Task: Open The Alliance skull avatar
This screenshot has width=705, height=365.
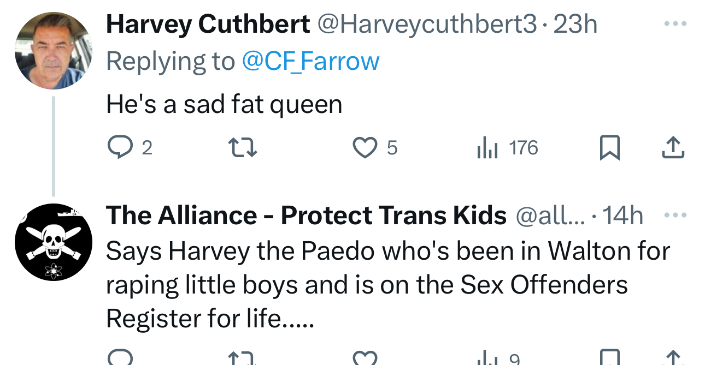Action: [53, 242]
